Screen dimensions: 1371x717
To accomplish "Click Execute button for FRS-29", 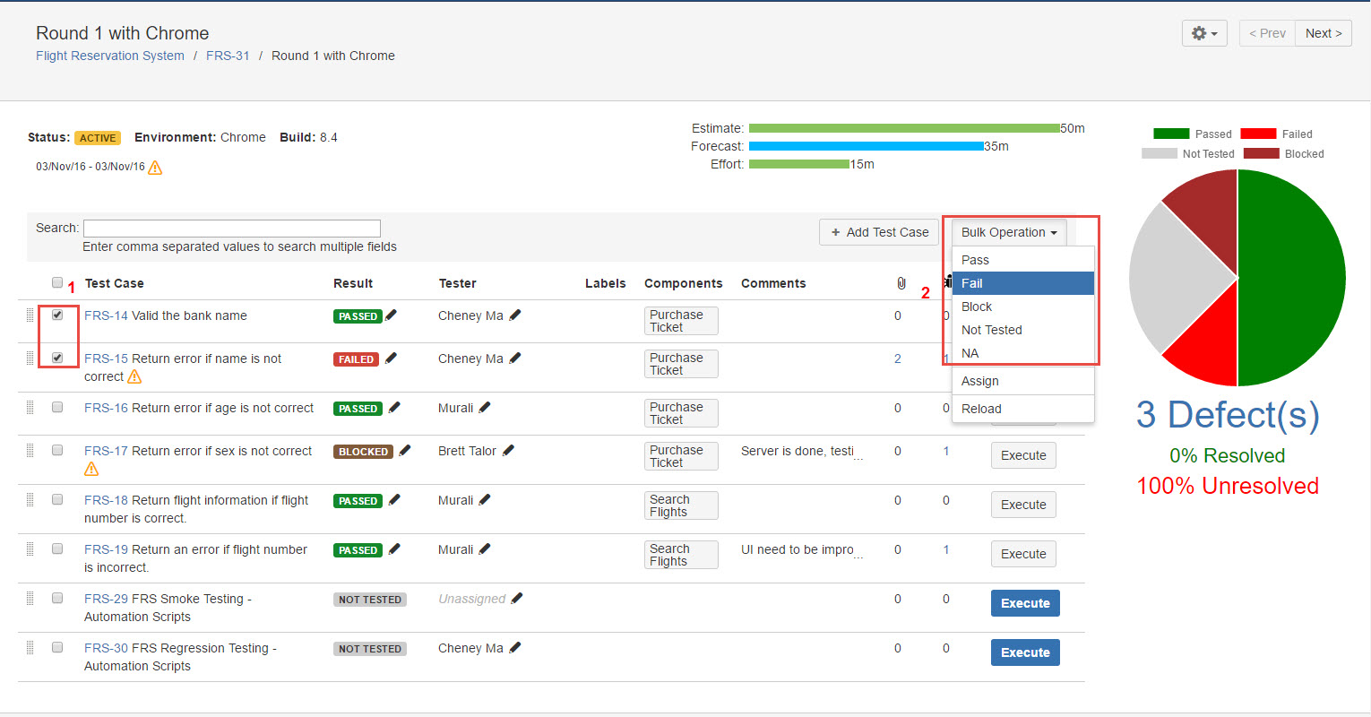I will (x=1025, y=603).
